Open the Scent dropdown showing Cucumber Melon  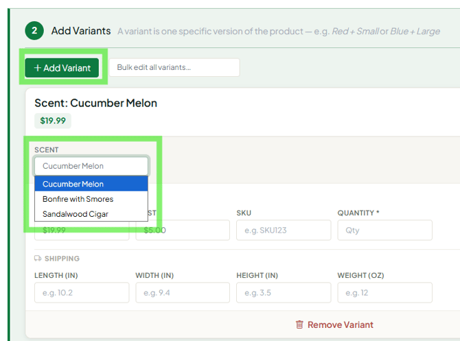(x=91, y=166)
